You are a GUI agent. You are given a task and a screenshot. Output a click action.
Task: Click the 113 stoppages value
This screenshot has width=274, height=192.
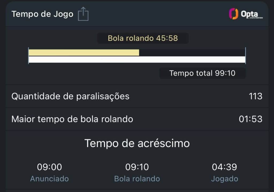255,96
